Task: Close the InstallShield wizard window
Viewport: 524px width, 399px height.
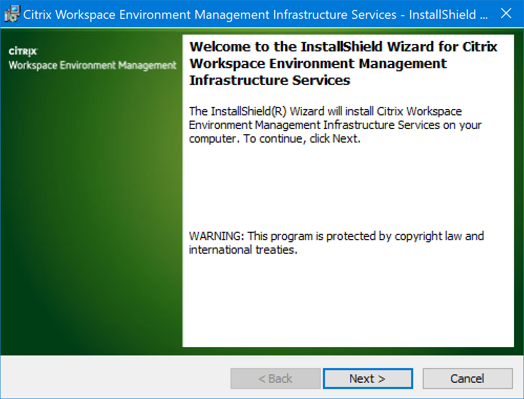Action: pos(506,14)
